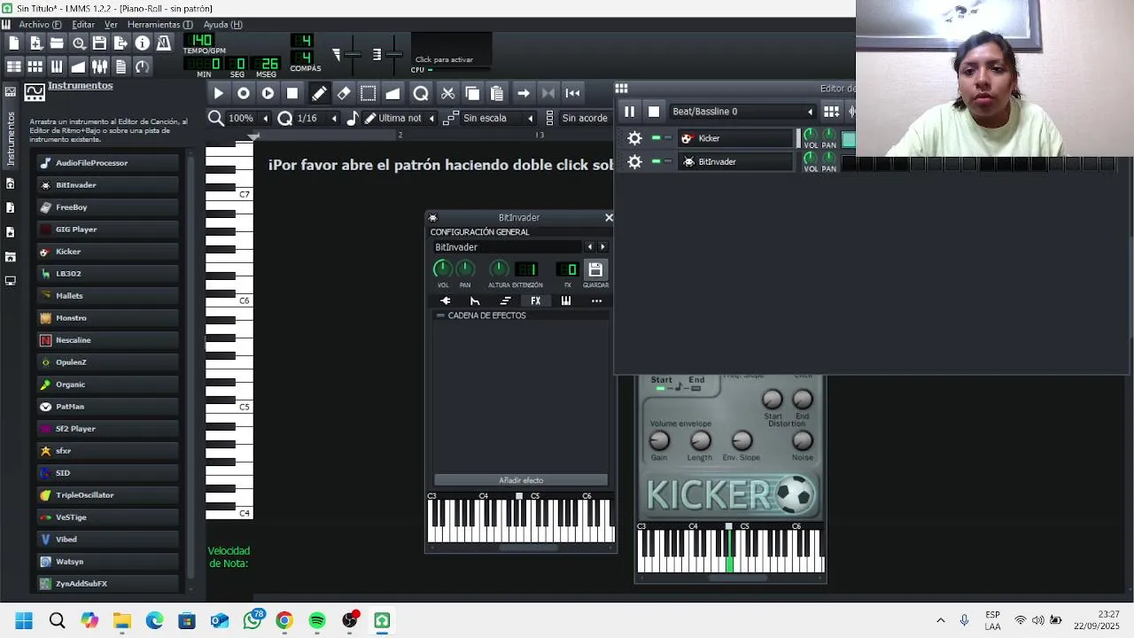Copy selected notes icon
This screenshot has width=1134, height=638.
[472, 93]
